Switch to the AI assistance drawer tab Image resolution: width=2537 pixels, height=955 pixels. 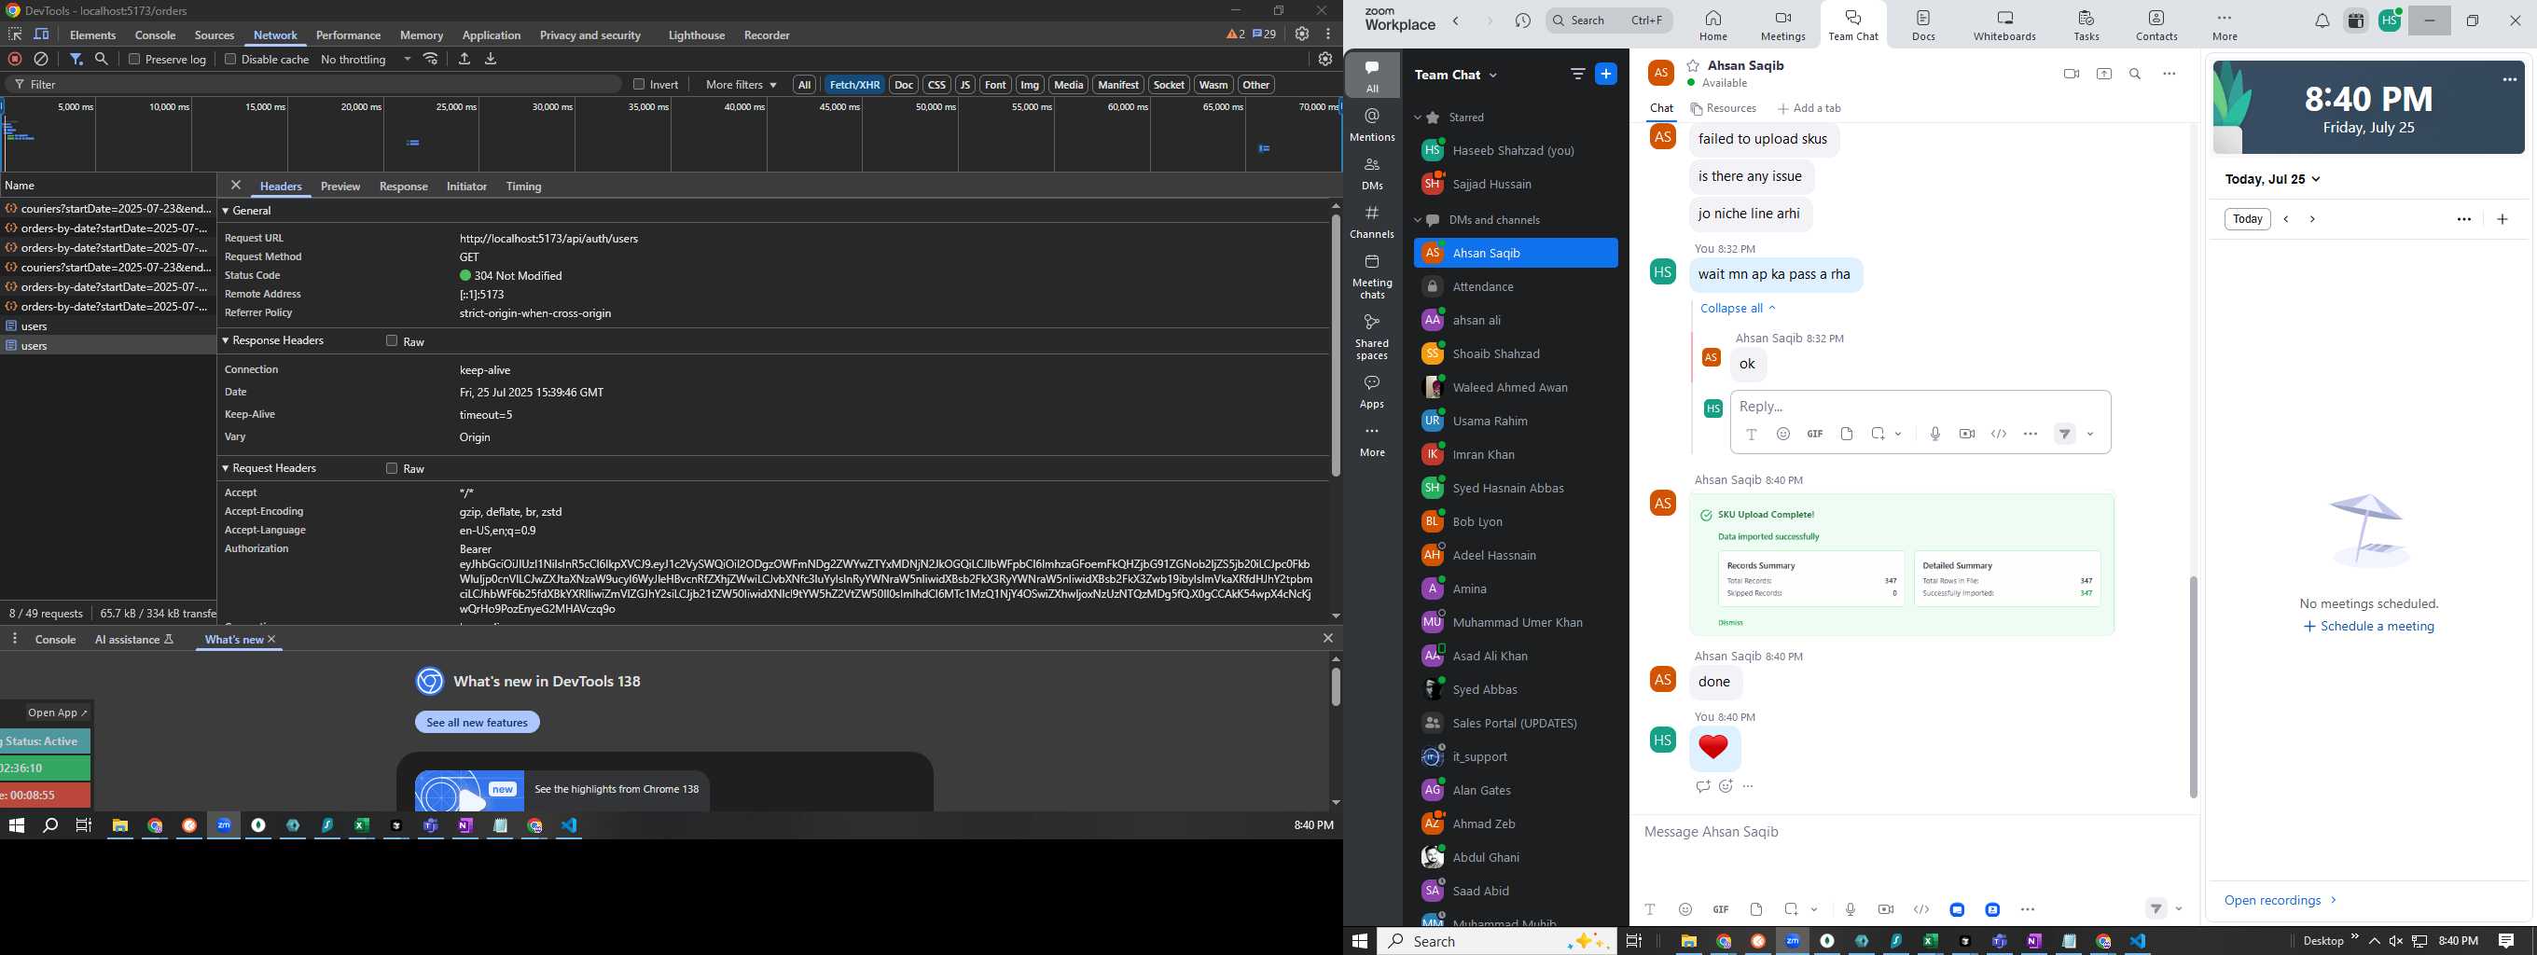pyautogui.click(x=135, y=639)
